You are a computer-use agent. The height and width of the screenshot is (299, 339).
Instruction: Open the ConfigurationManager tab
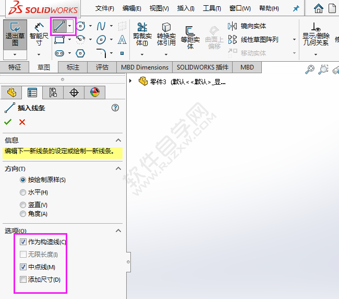click(x=53, y=93)
